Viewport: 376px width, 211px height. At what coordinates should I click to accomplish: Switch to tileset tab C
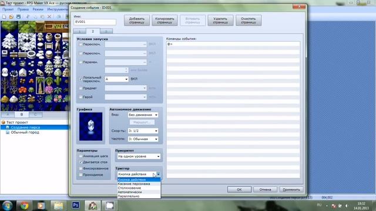click(x=35, y=114)
